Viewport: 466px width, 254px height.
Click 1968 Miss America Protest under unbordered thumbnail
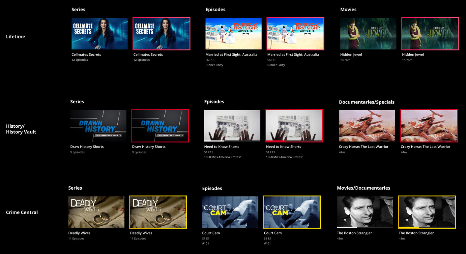tap(222, 157)
